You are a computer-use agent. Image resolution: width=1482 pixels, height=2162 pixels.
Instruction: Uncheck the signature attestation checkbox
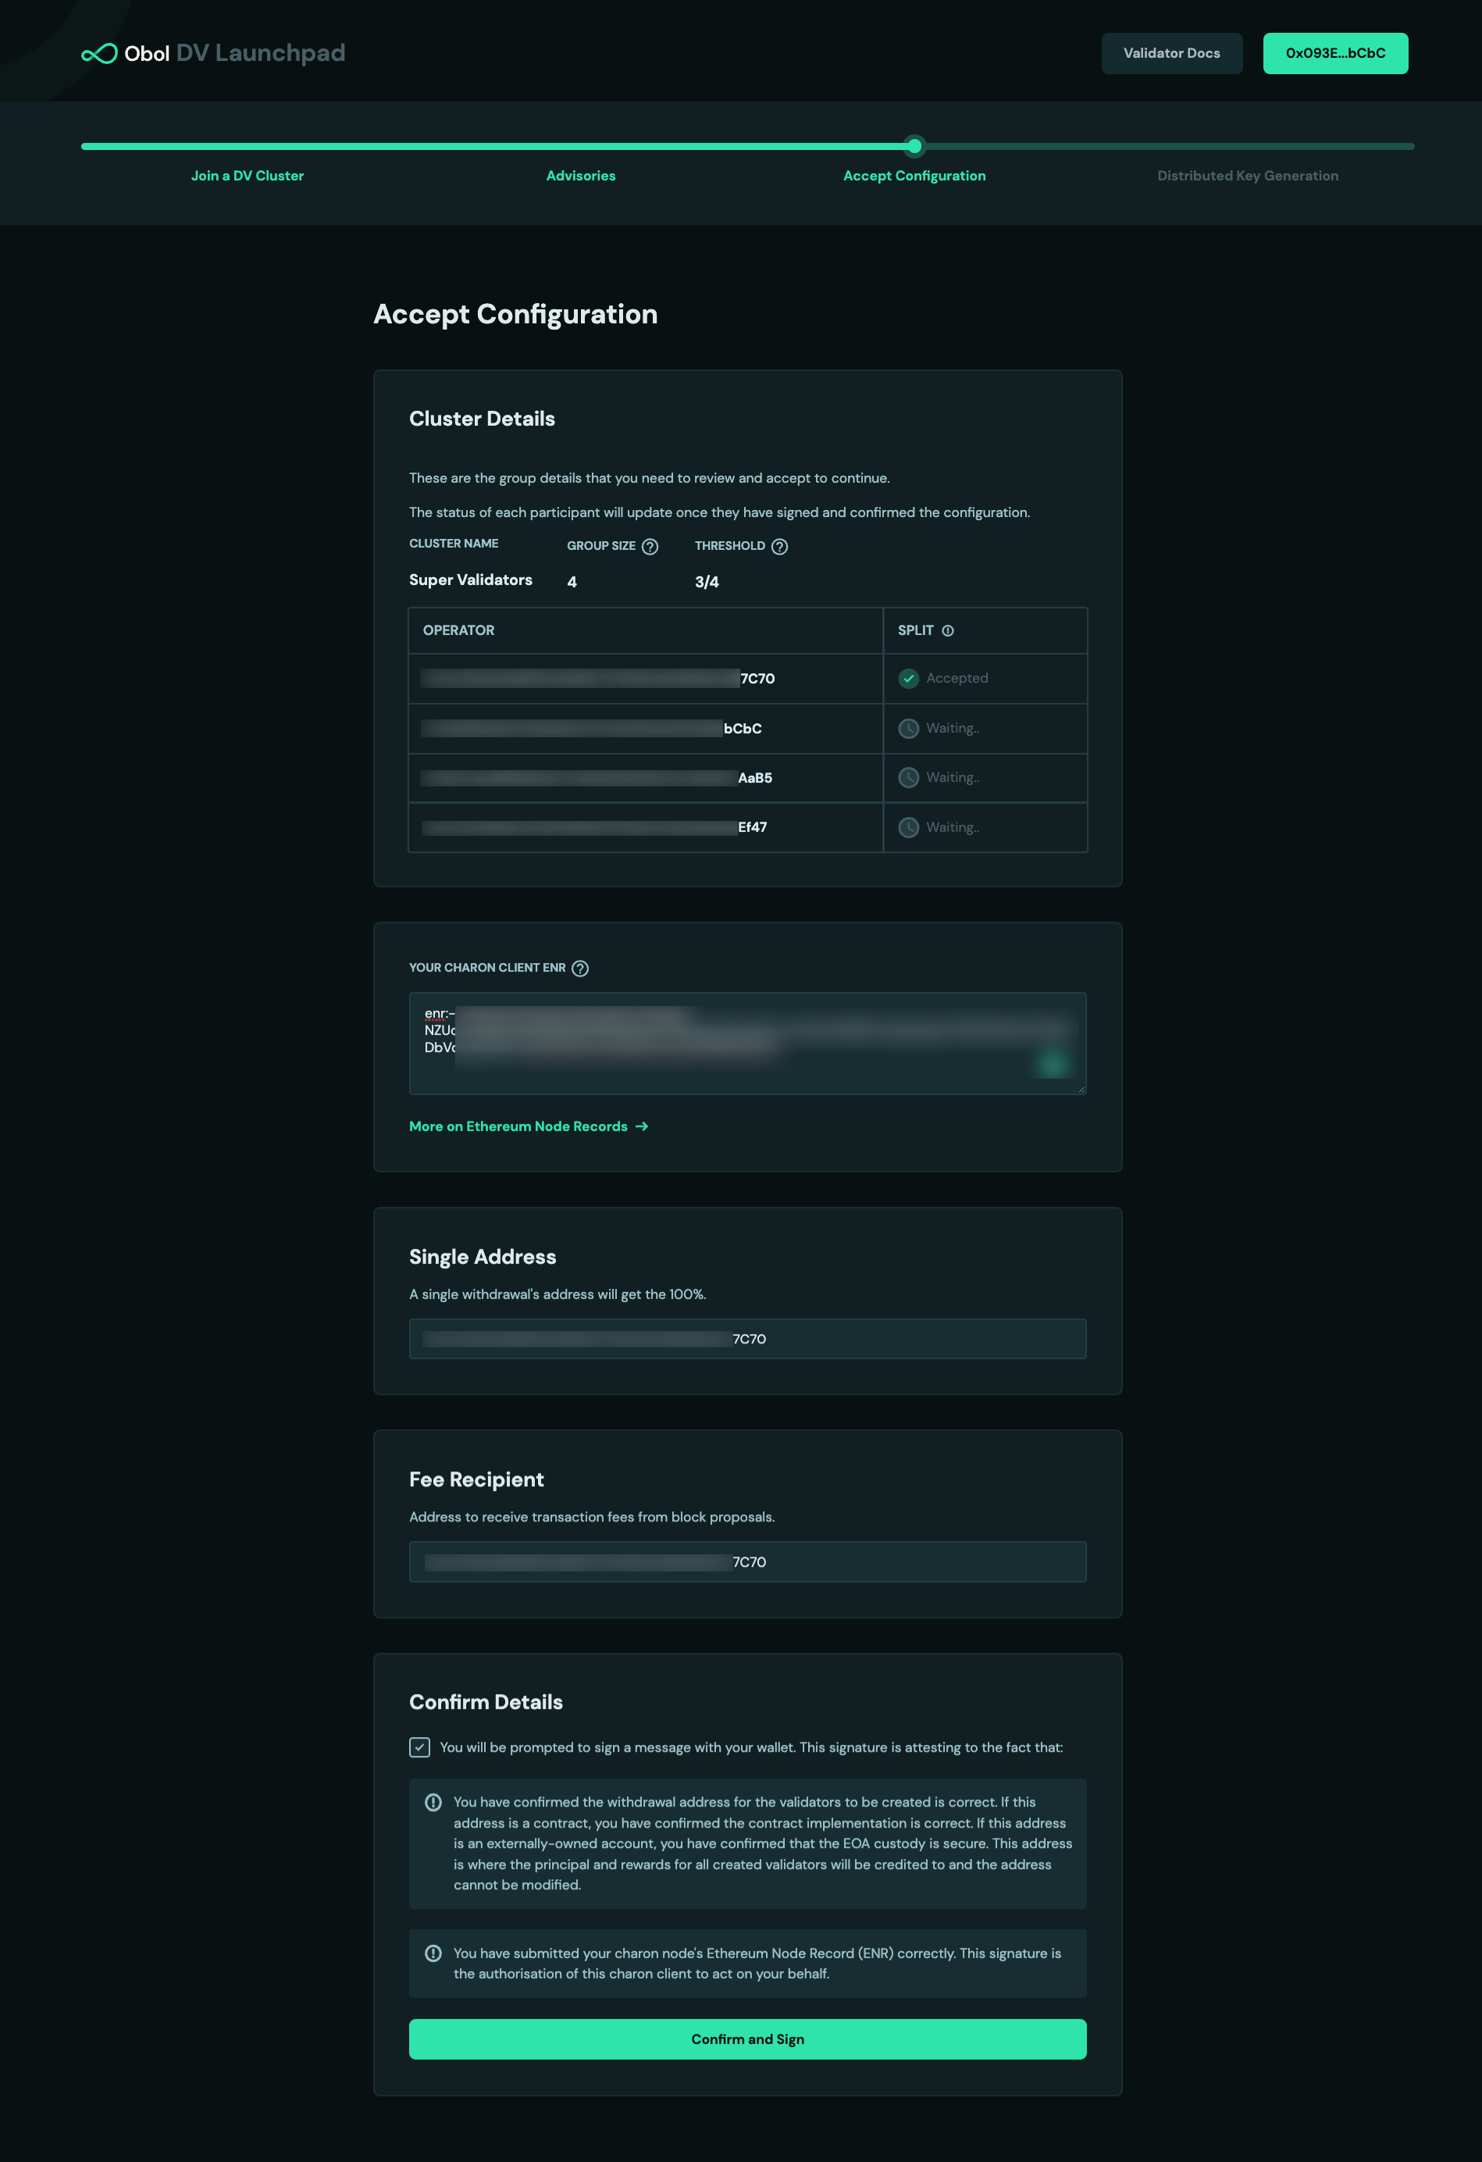coord(420,1748)
